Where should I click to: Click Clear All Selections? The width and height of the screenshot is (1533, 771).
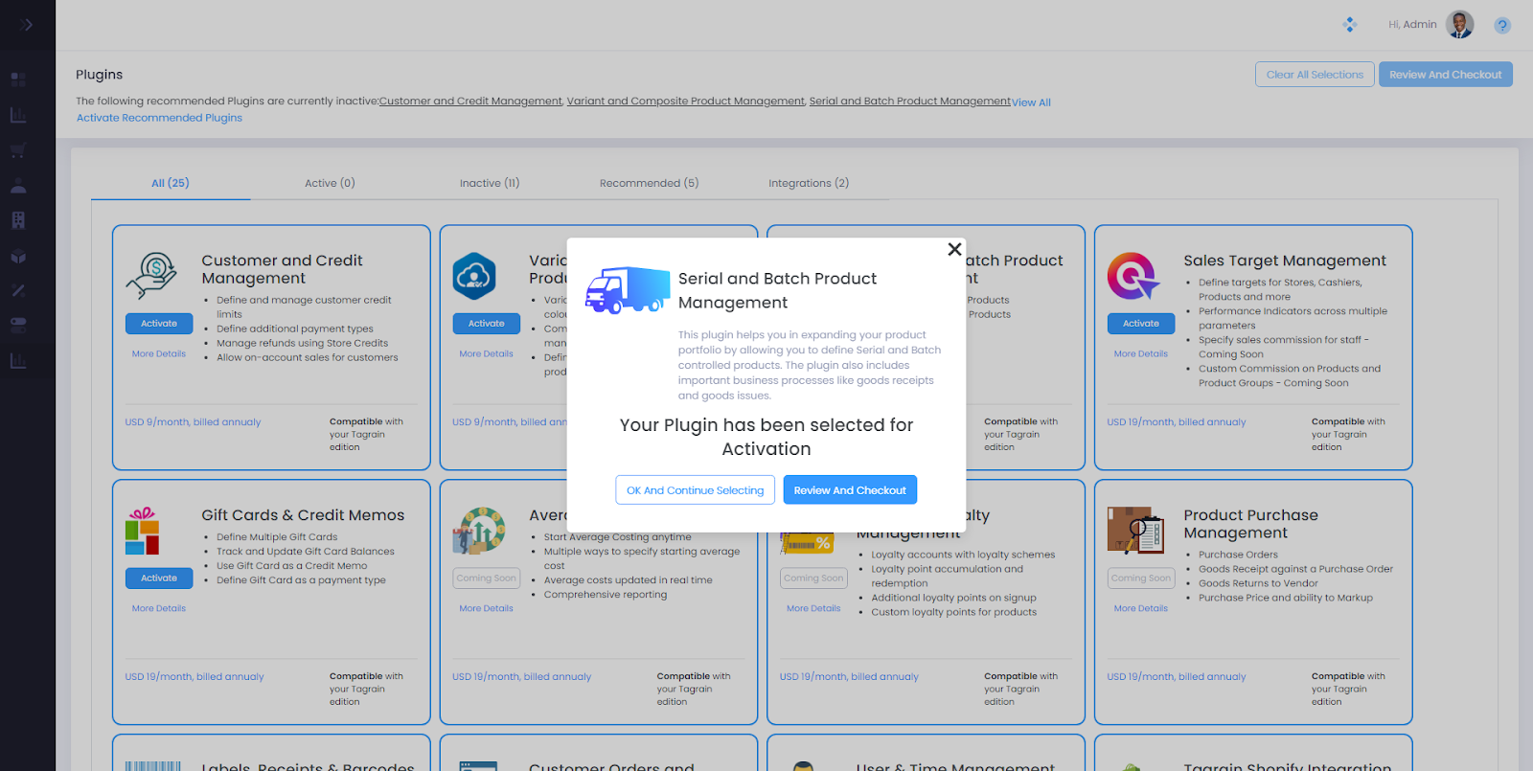click(x=1315, y=75)
